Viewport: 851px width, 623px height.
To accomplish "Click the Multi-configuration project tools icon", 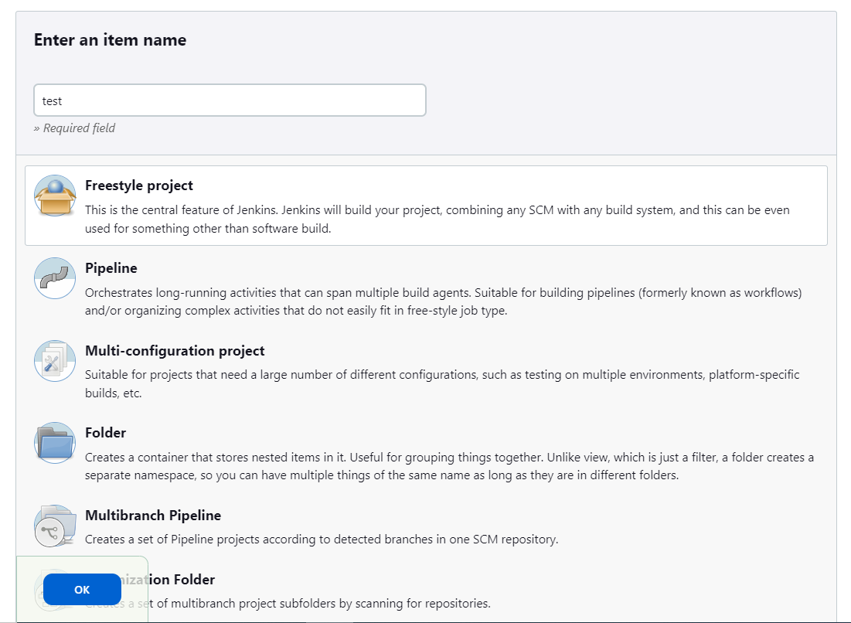I will pos(55,361).
